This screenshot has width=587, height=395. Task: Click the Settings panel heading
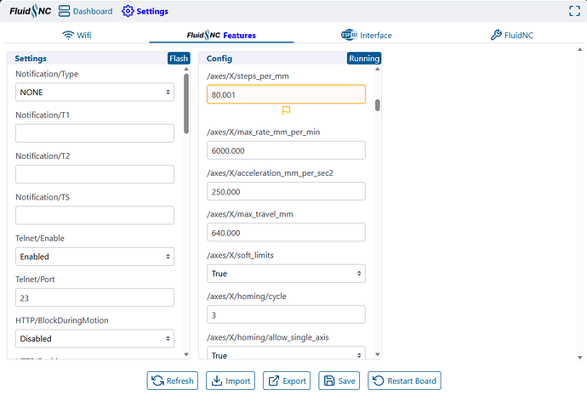coord(31,59)
